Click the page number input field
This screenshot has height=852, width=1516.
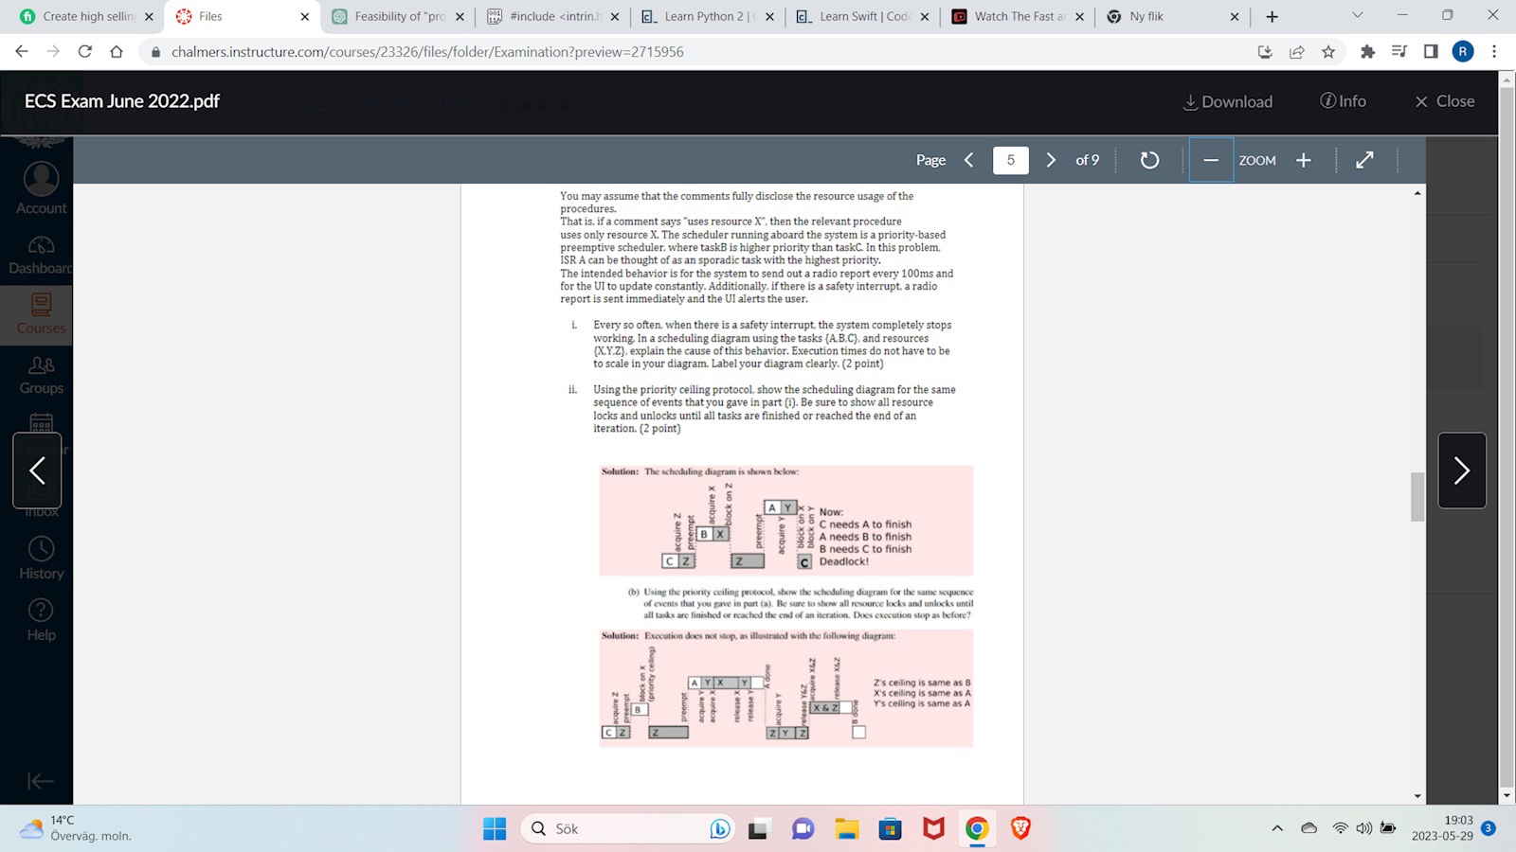coord(1010,160)
